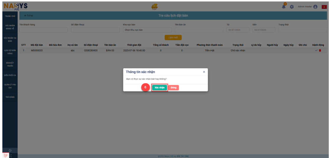Select the Vietnam flag language icon
This screenshot has height=158, width=329.
324,7
